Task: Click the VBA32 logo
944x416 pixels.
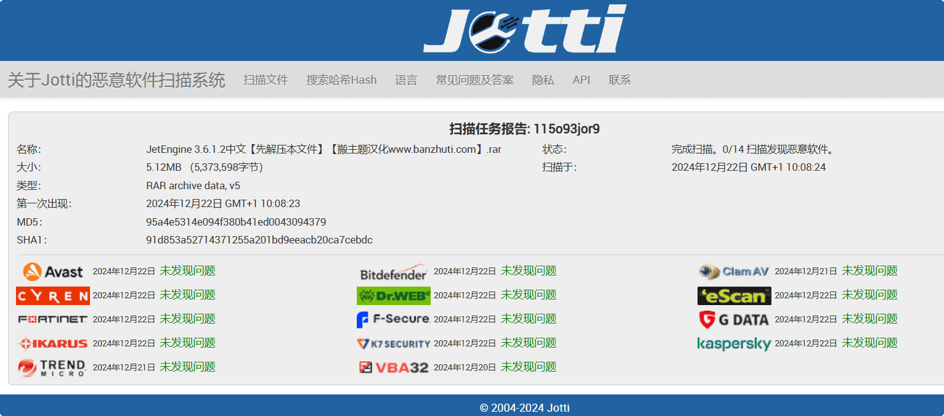Action: [x=394, y=367]
